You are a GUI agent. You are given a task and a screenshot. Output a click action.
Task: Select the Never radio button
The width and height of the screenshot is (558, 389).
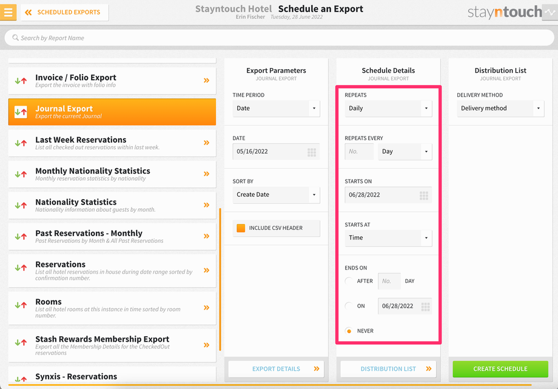(x=349, y=331)
